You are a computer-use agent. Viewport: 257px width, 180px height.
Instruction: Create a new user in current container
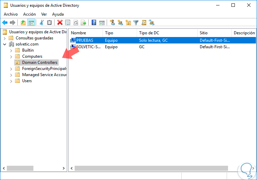pyautogui.click(x=112, y=22)
